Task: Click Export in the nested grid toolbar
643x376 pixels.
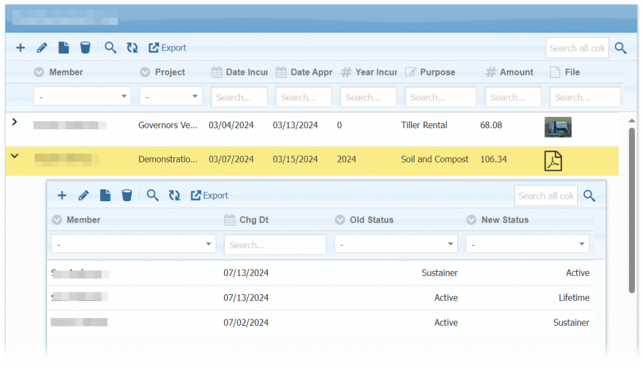Action: pos(209,196)
